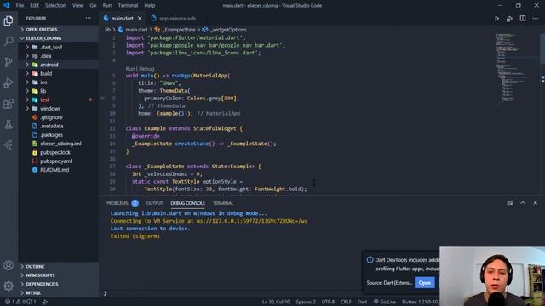Screen dimensions: 545x306
Task: Switch to the Terminal panel tab
Action: point(223,203)
